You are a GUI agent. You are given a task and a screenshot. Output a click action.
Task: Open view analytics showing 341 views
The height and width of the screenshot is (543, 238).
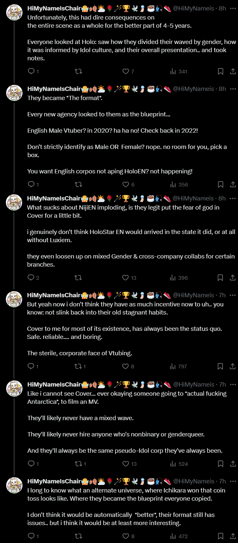(178, 71)
